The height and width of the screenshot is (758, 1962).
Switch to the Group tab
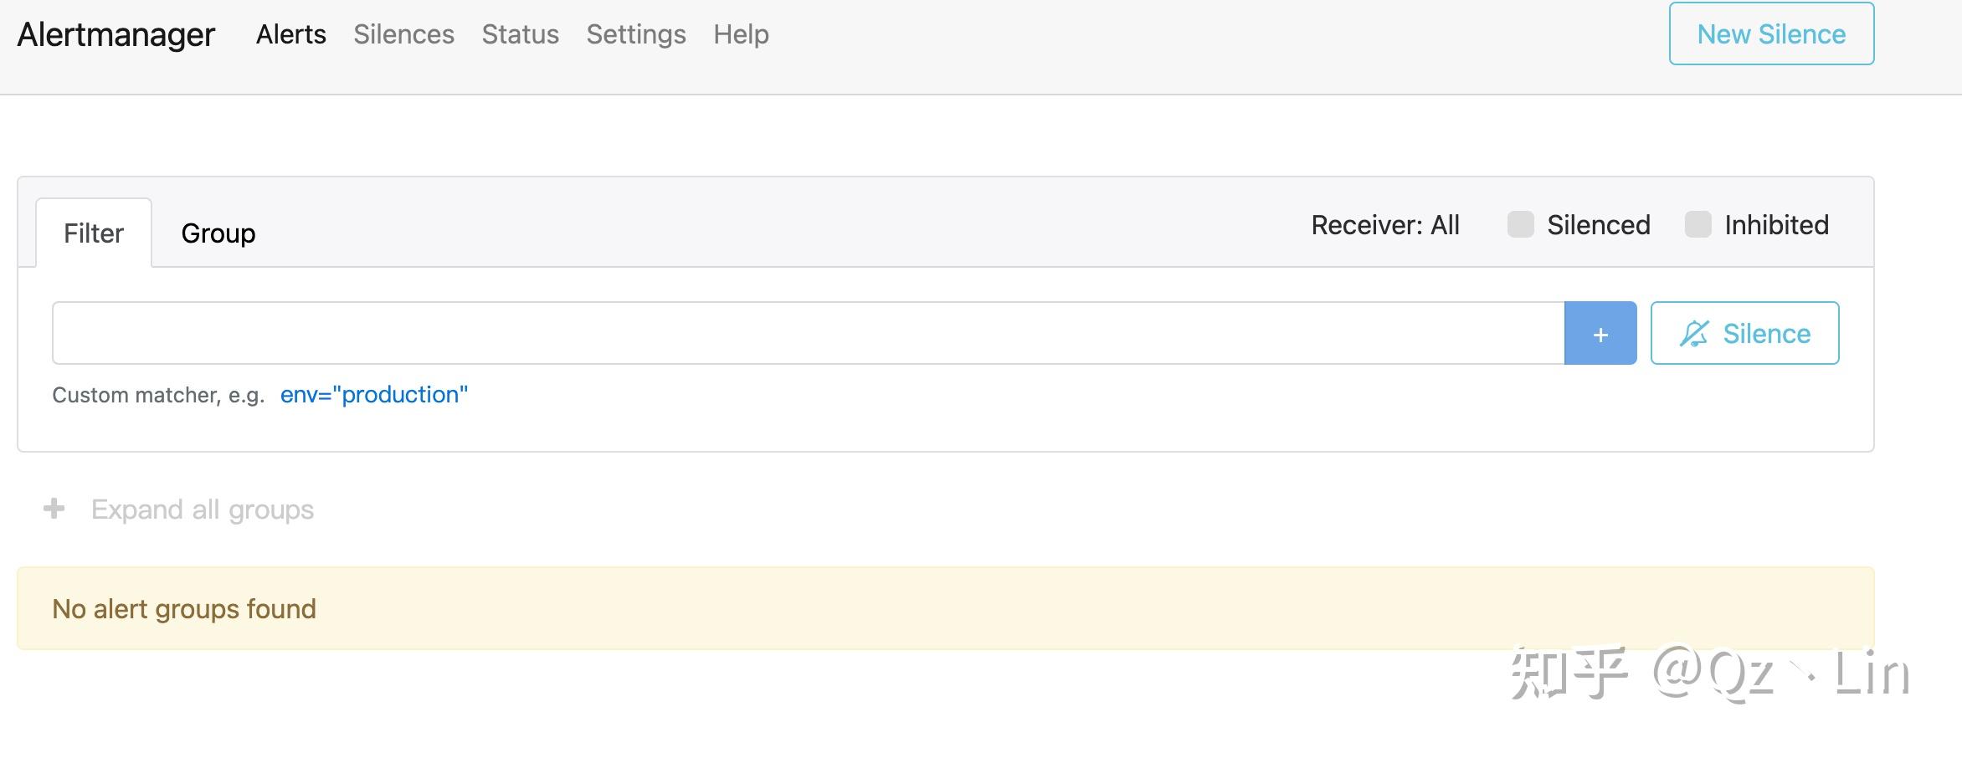pyautogui.click(x=218, y=233)
